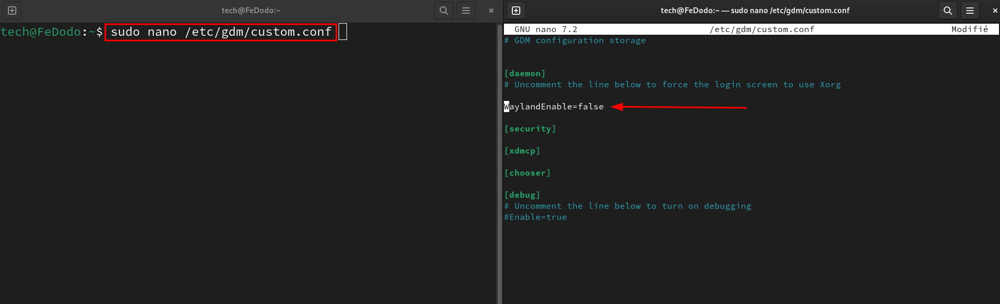Click the GDM configuration storage comment line
Viewport: 1000px width, 304px height.
pos(575,40)
